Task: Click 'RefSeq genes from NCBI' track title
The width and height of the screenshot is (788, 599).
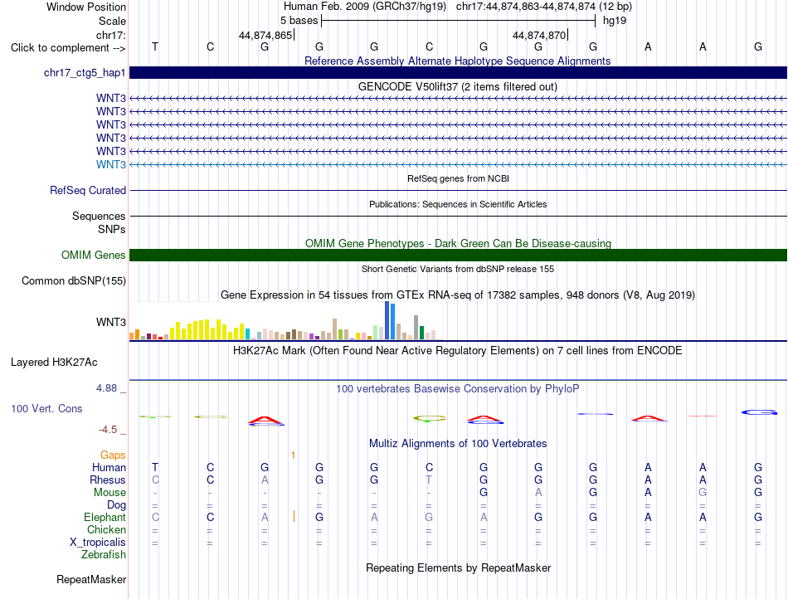Action: [x=459, y=178]
